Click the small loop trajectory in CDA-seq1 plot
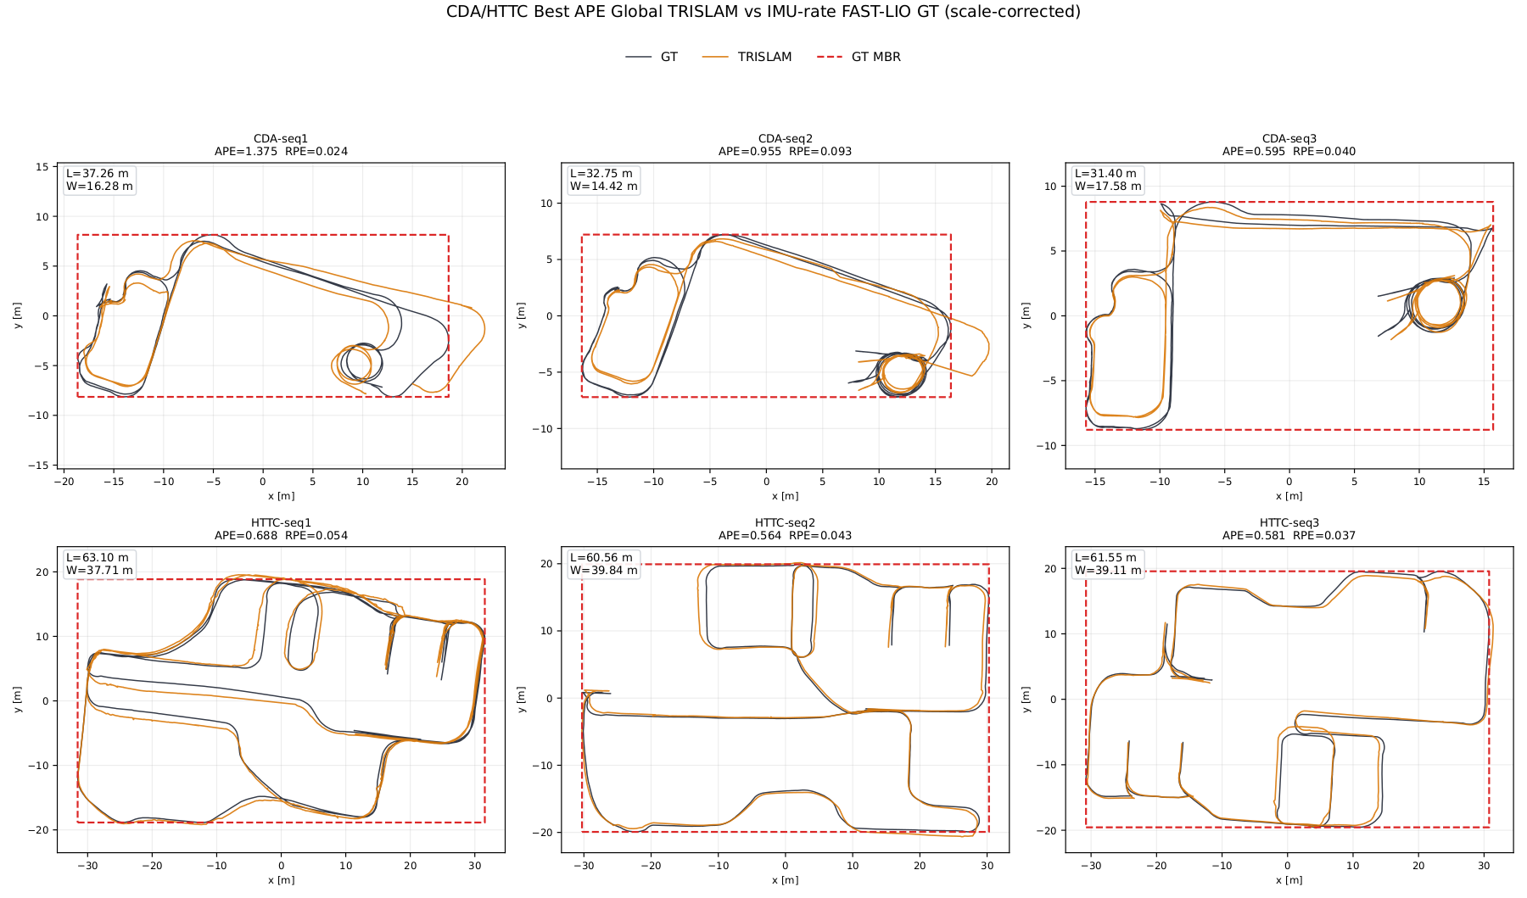 (357, 365)
